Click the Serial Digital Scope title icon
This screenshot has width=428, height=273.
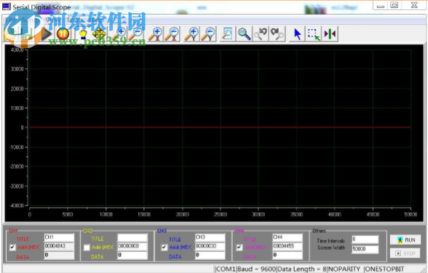(x=6, y=7)
